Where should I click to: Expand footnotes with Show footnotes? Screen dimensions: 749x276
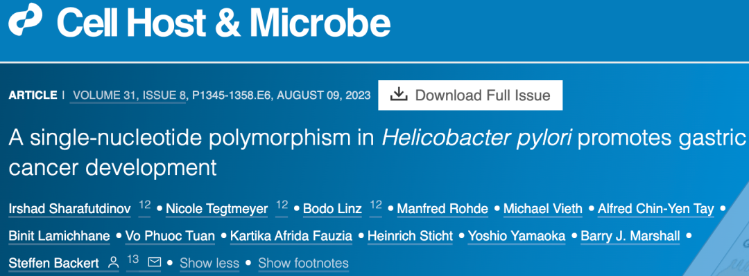click(x=303, y=263)
